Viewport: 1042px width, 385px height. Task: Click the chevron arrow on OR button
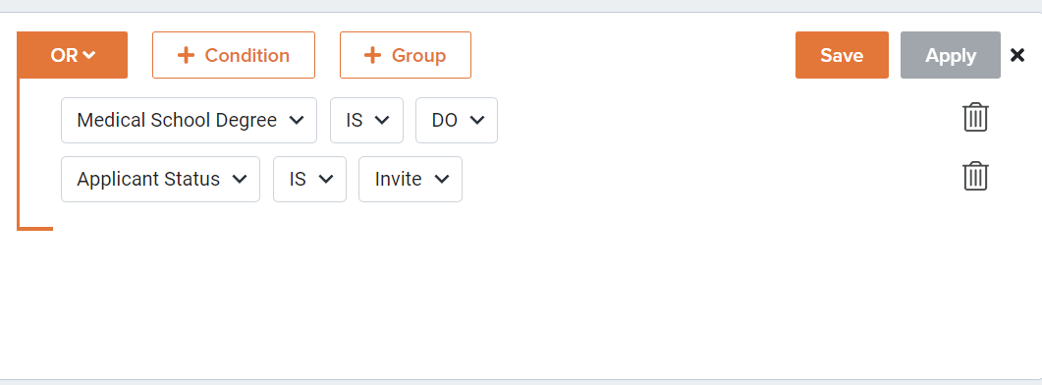point(89,55)
